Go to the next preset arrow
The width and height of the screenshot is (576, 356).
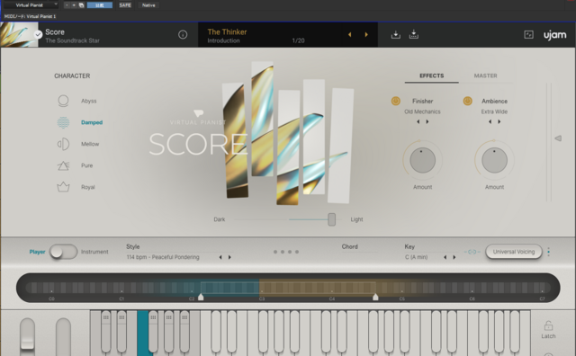pos(366,34)
